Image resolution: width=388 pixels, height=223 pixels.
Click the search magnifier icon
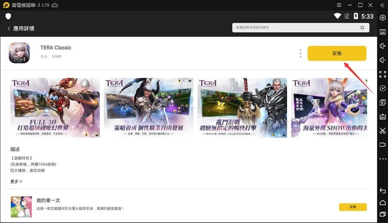coord(362,28)
